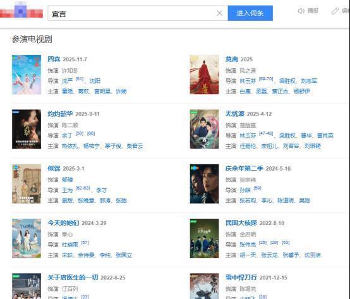Clear the search box with X icon
This screenshot has width=350, height=299.
click(x=219, y=13)
